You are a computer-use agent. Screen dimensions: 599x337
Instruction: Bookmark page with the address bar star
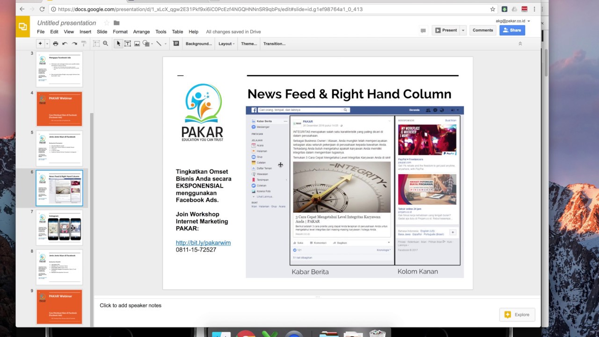point(492,9)
